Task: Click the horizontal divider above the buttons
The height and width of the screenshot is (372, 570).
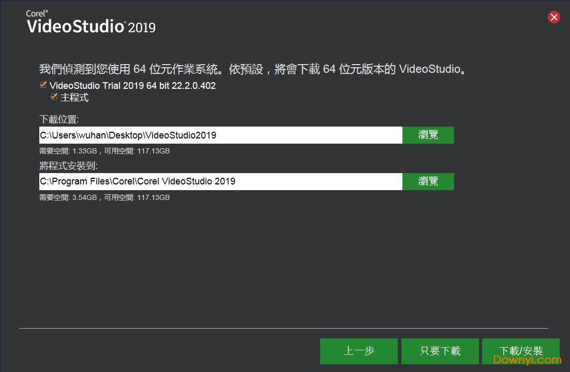Action: click(x=283, y=328)
